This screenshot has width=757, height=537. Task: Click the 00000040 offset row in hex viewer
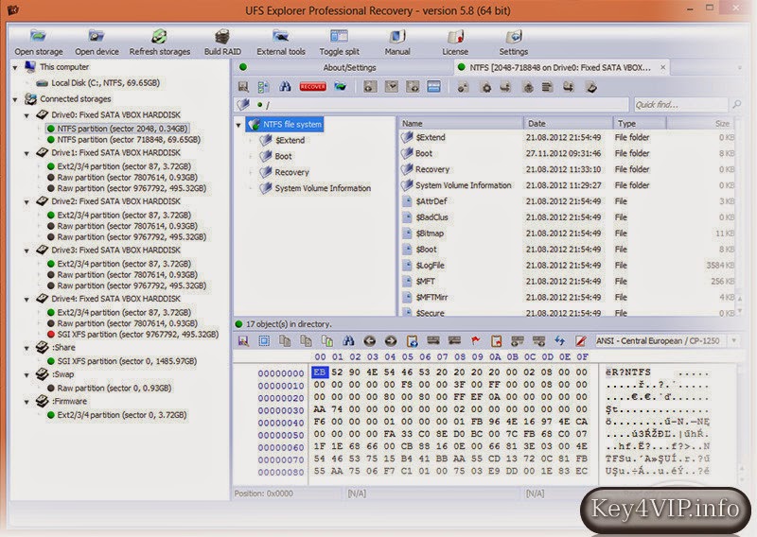click(280, 423)
